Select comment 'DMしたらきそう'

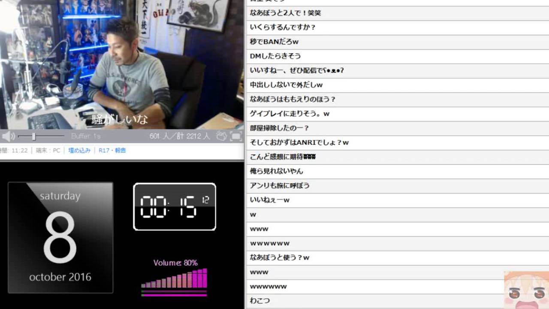tap(275, 56)
